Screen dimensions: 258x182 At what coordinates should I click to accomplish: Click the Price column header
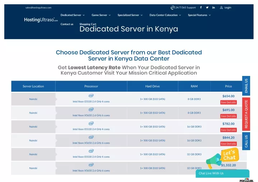click(228, 86)
